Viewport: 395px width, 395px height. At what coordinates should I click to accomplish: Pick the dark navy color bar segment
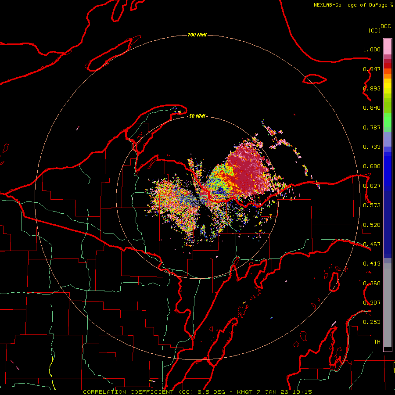pos(388,224)
